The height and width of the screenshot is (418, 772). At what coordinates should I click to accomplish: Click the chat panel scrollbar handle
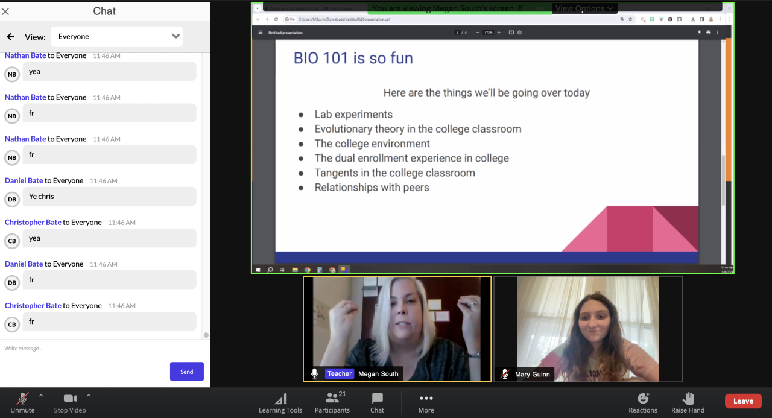(206, 335)
